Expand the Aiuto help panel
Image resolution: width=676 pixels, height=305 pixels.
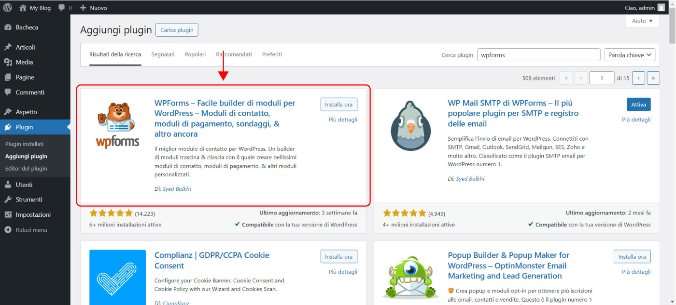tap(642, 21)
